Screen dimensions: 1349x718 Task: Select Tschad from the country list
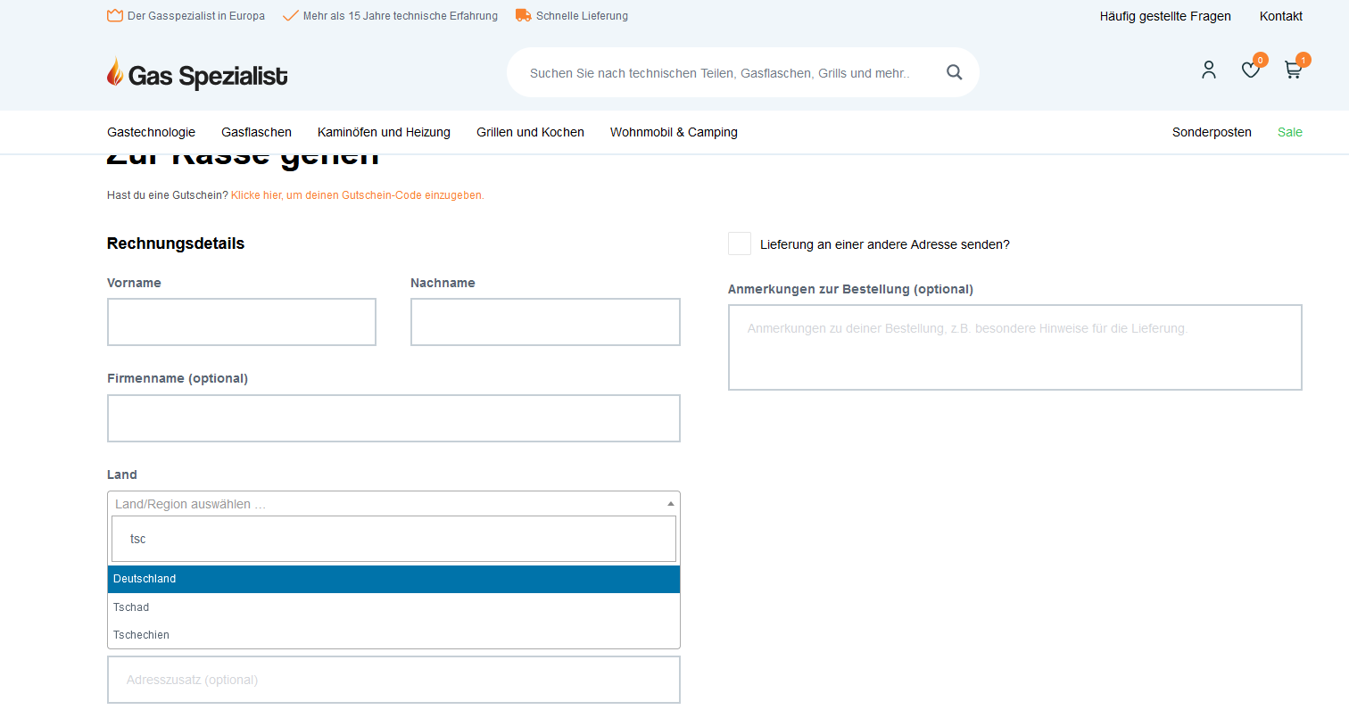coord(393,607)
